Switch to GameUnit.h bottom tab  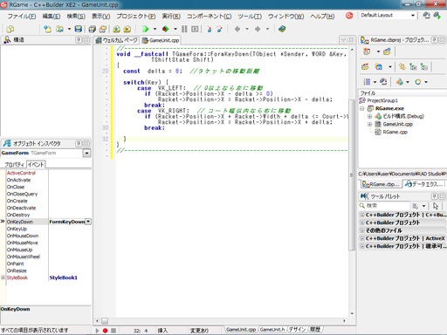tap(272, 330)
